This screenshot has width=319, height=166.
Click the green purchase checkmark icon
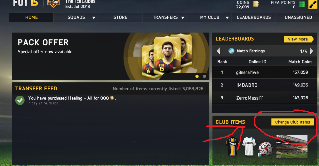coord(20,100)
